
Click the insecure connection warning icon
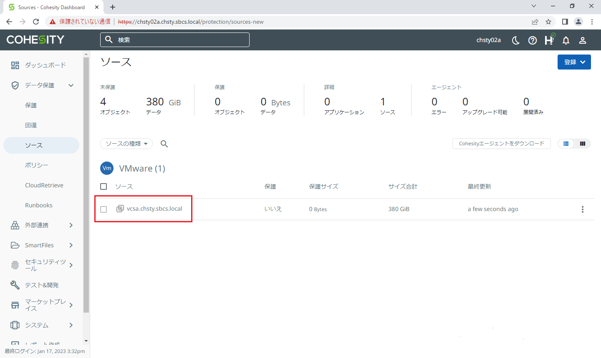click(x=52, y=22)
